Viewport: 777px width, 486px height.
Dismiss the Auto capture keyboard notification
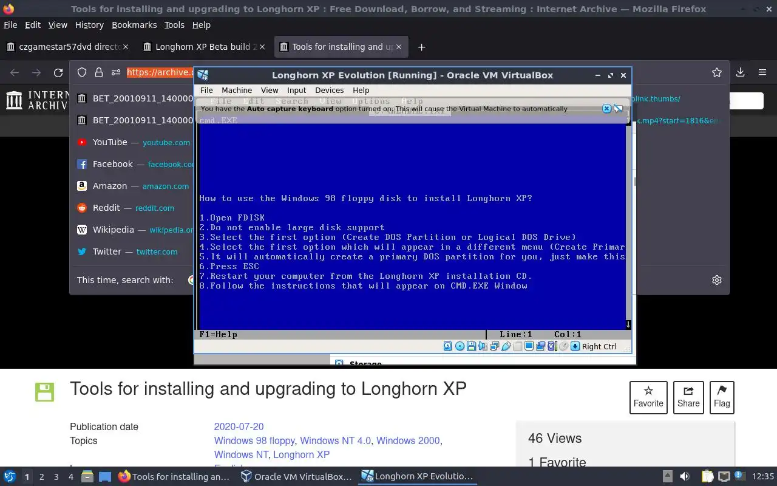[606, 108]
